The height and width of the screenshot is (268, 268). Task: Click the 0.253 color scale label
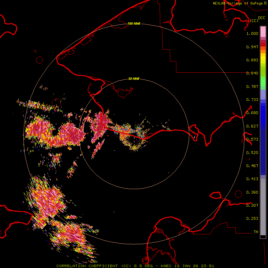[x=252, y=219]
